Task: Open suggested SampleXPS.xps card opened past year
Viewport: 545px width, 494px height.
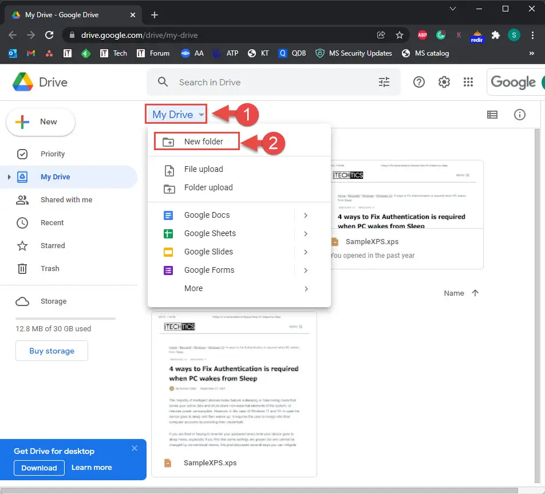Action: point(406,215)
